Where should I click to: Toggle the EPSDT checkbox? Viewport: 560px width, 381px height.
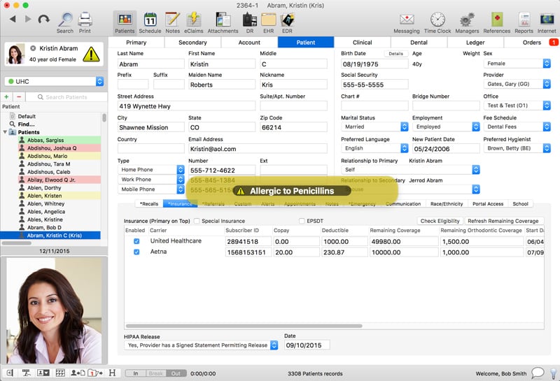[302, 221]
